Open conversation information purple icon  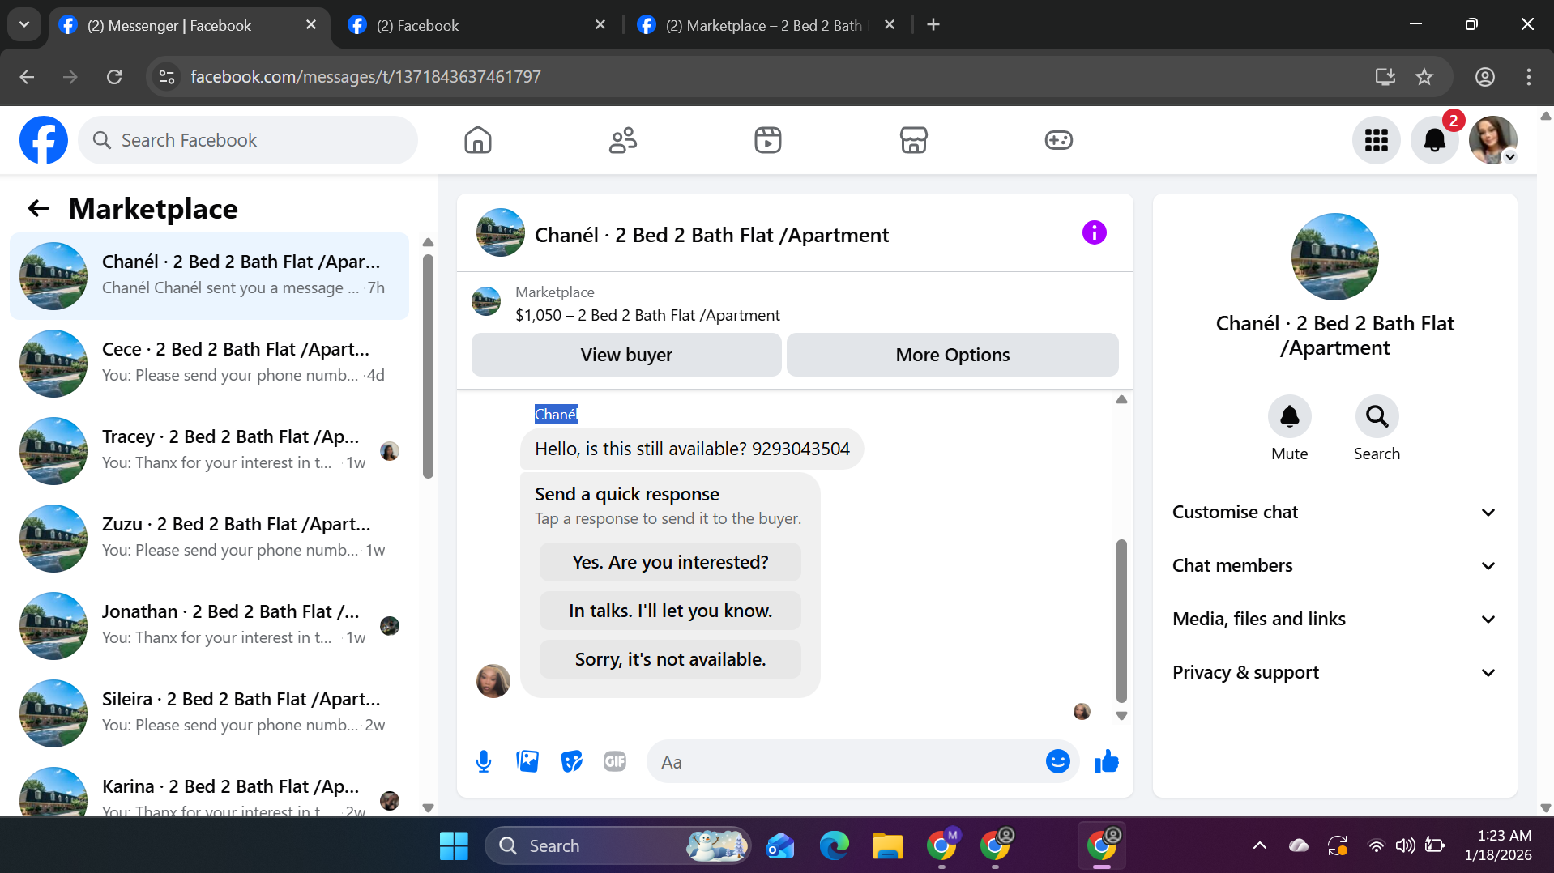coord(1094,233)
